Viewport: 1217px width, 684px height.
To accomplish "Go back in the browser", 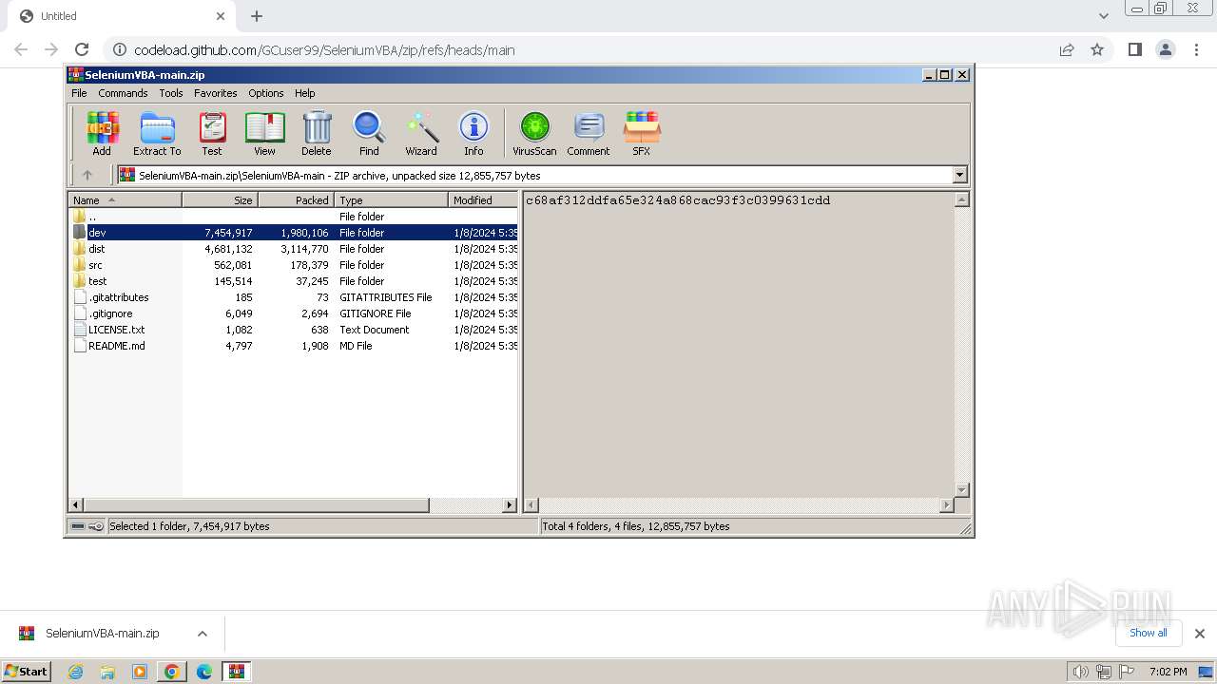I will [21, 49].
